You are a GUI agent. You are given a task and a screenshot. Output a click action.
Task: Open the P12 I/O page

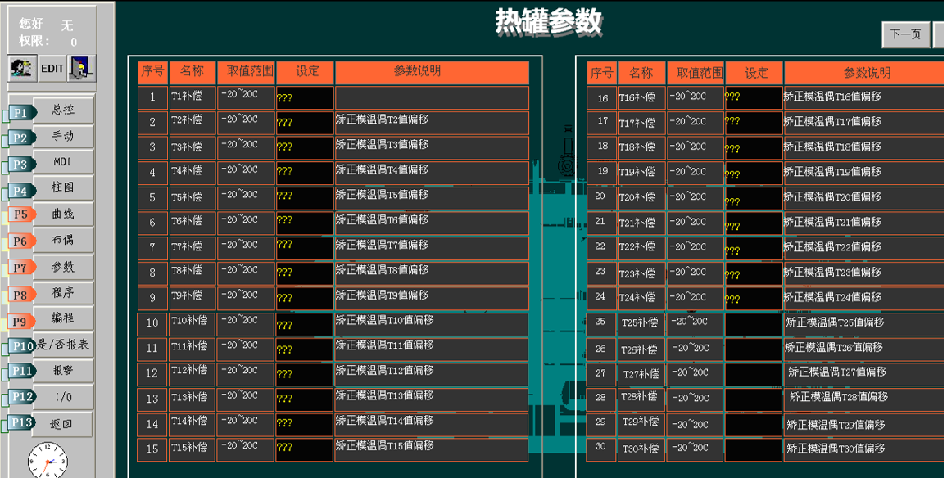pyautogui.click(x=61, y=398)
